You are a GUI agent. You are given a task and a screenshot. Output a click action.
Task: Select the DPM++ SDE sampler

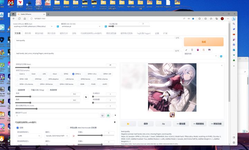tap(22, 79)
